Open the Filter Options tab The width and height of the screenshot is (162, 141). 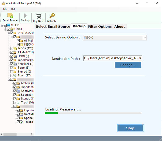[100, 27]
